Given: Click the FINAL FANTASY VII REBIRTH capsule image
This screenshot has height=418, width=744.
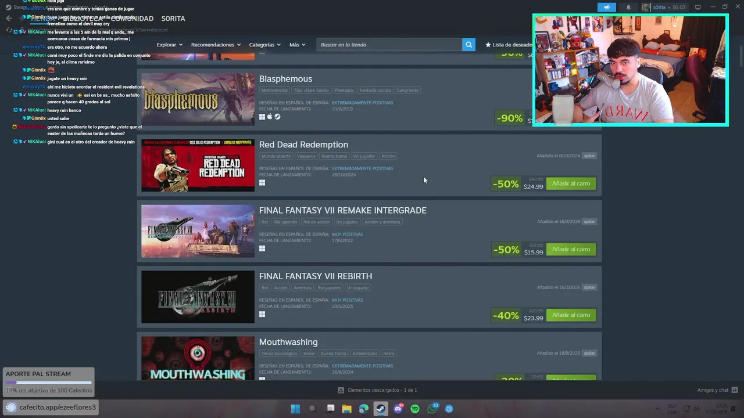Looking at the screenshot, I should click(x=198, y=297).
